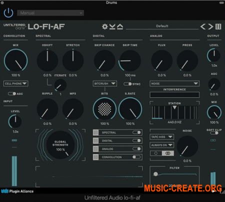225x202 pixels.
Task: Click the LO-FI-AF title logo
Action: pyautogui.click(x=46, y=27)
